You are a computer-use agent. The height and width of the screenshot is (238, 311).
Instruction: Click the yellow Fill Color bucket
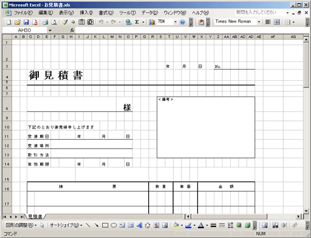[176, 225]
